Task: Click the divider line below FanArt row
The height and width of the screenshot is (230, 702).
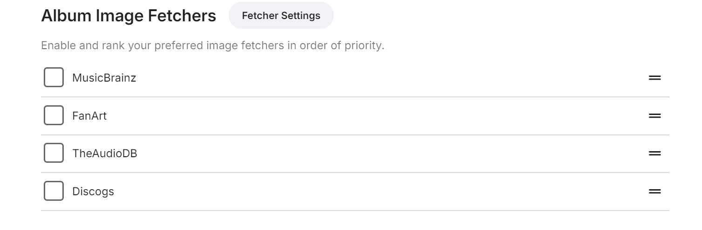Action: (x=355, y=135)
